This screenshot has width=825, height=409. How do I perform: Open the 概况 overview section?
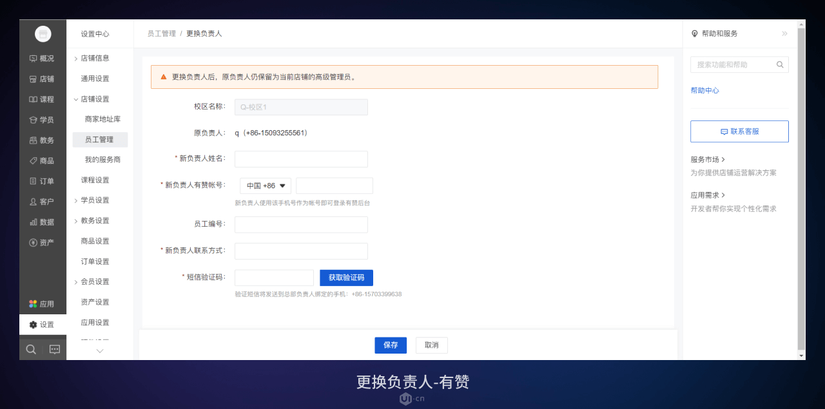(x=43, y=59)
